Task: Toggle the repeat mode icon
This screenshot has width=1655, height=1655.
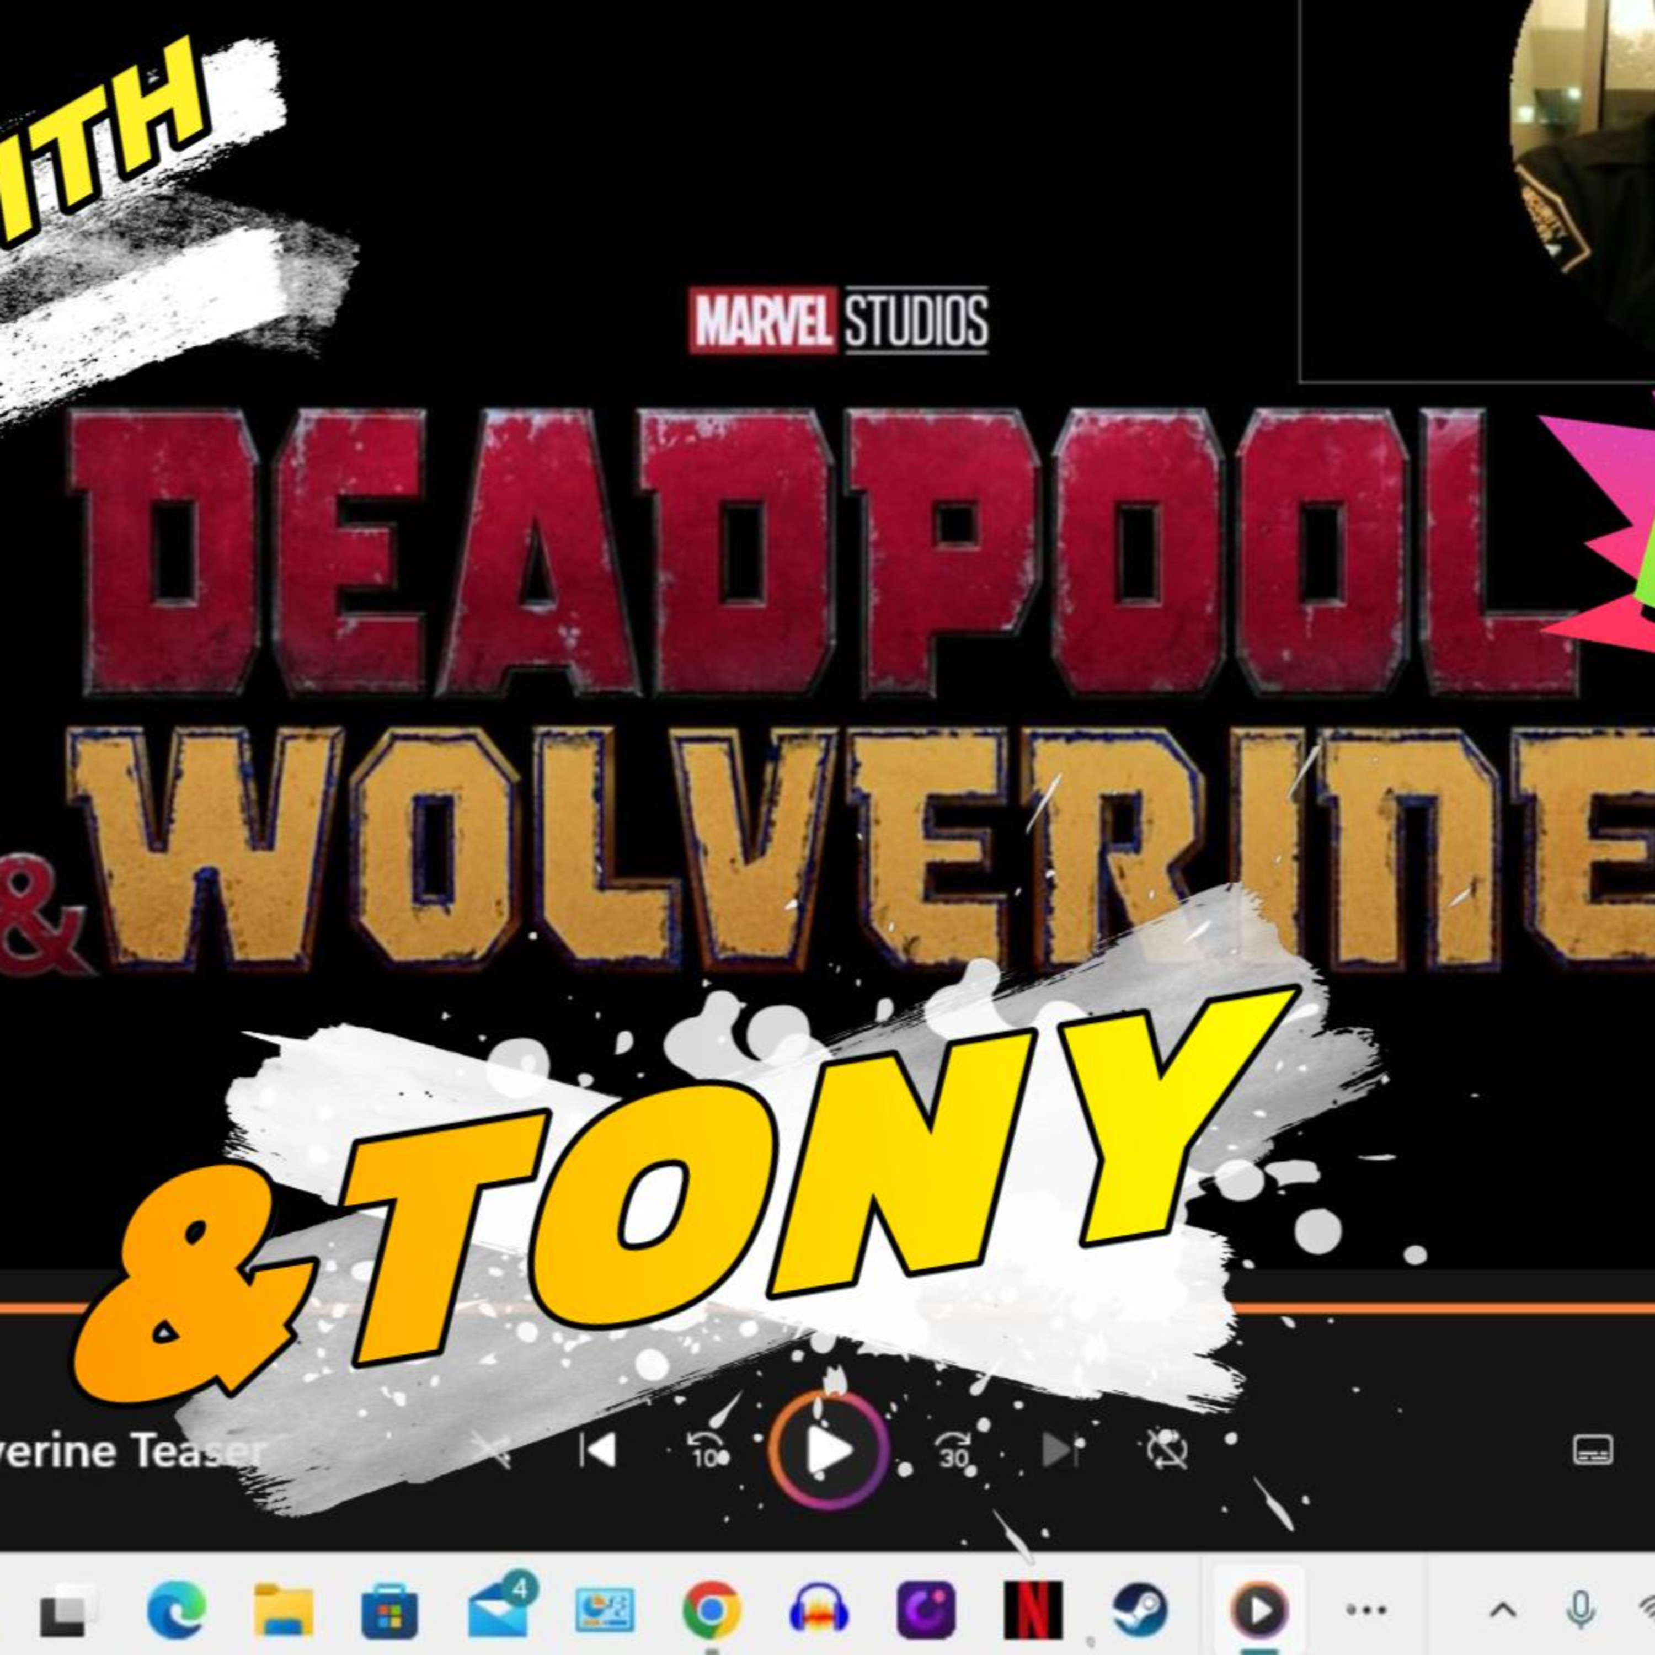Action: coord(1167,1449)
